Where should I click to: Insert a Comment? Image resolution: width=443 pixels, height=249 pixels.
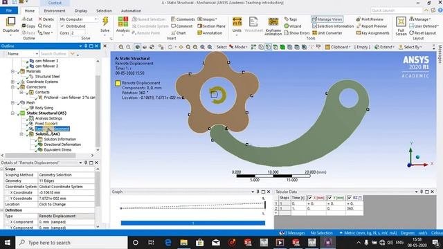point(181,26)
